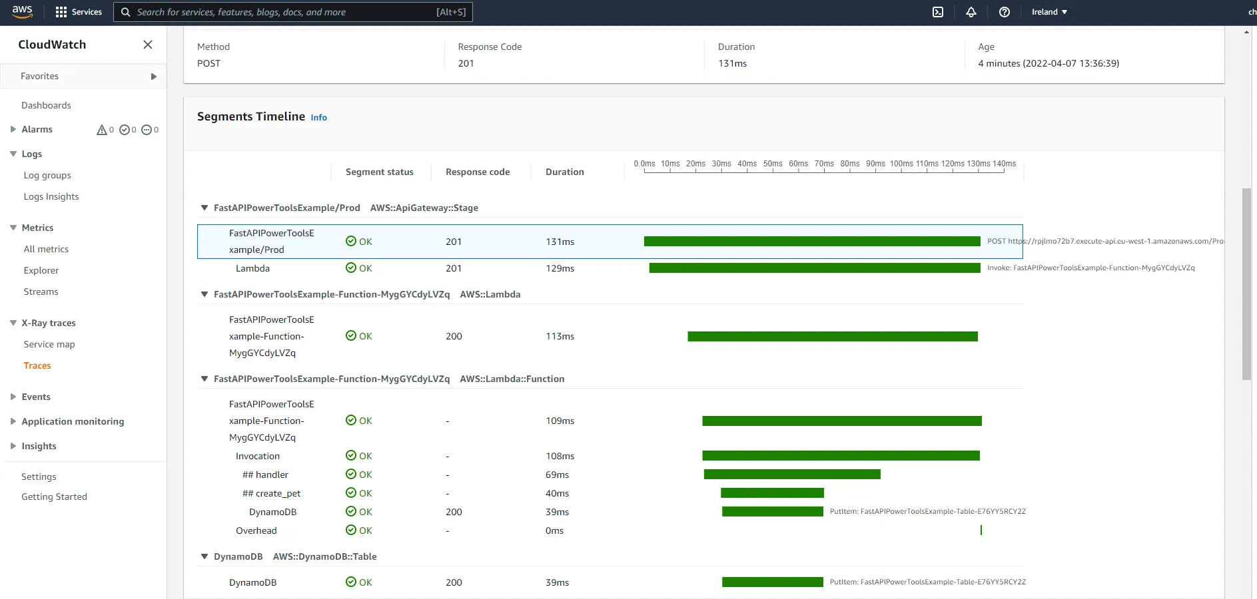Viewport: 1257px width, 599px height.
Task: Close the CloudWatch navigation panel
Action: pyautogui.click(x=147, y=44)
